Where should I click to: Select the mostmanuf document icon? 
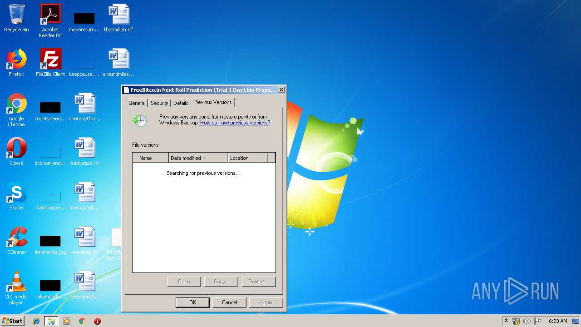pos(84,196)
